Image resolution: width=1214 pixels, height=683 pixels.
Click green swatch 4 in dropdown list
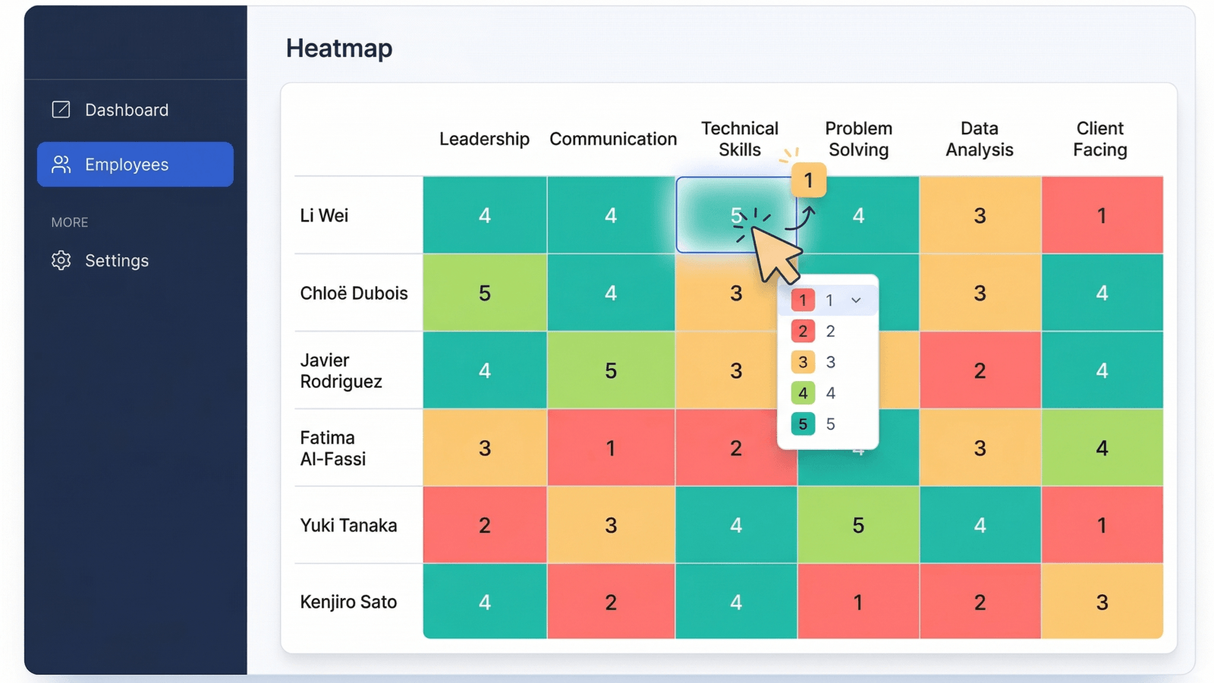tap(803, 393)
